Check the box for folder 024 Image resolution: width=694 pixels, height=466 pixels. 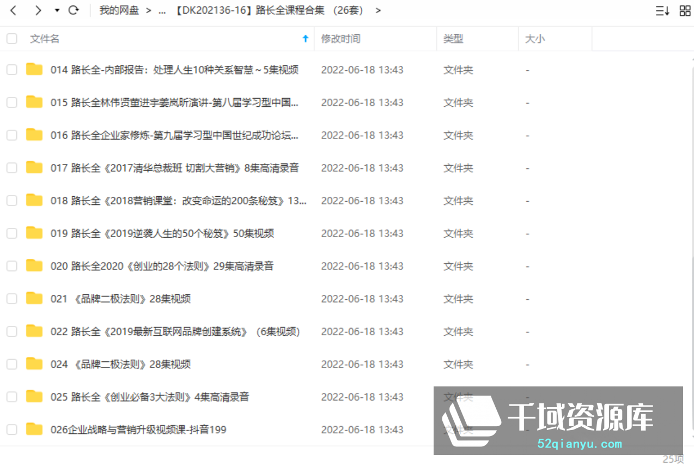11,364
